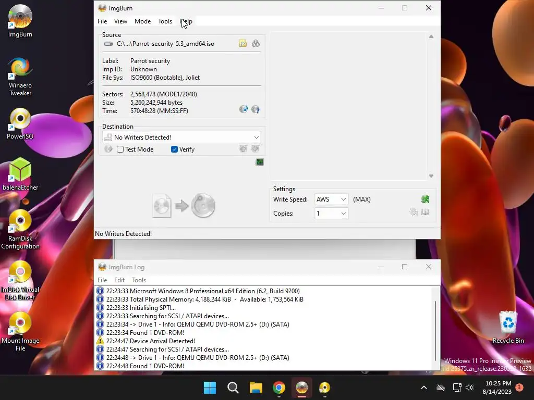Open ImgBurn desktop shortcut
Screen dimensions: 534x400
pyautogui.click(x=20, y=21)
